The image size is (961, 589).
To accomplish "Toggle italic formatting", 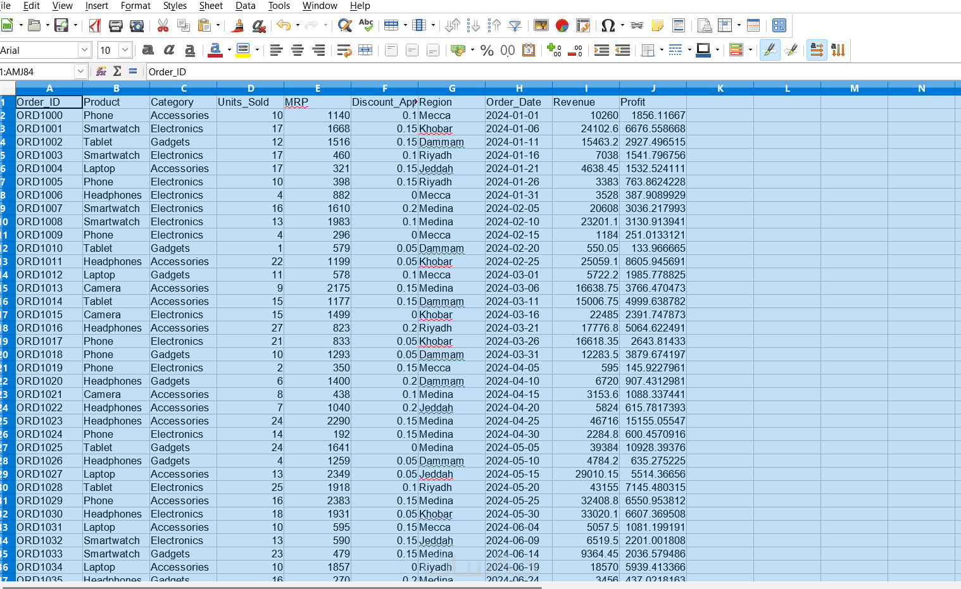I will (169, 50).
